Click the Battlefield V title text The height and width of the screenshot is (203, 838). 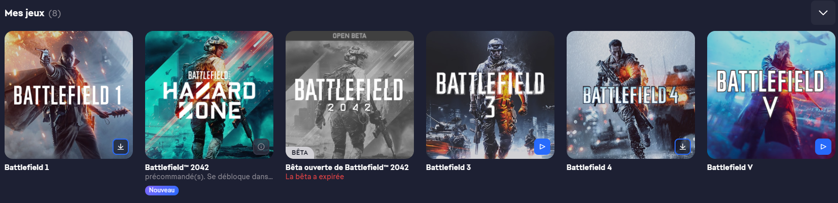pyautogui.click(x=730, y=167)
